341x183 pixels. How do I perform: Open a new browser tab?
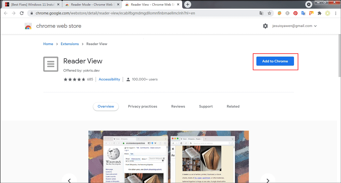click(x=187, y=4)
